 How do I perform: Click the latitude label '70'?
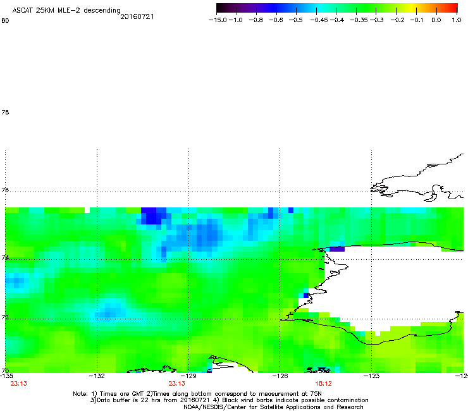click(5, 371)
